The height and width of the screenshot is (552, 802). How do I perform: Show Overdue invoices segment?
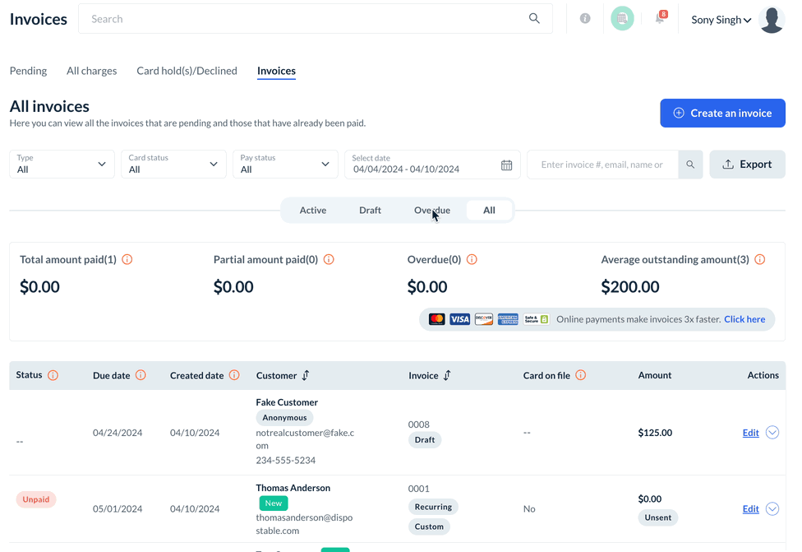click(432, 211)
